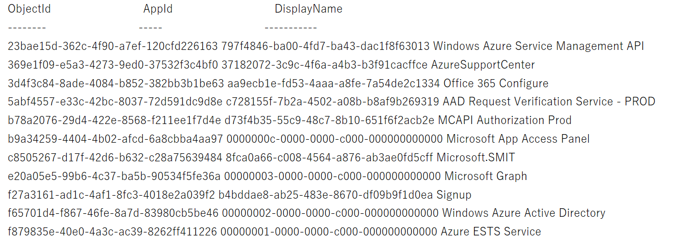The image size is (695, 242).
Task: Select the Signup display name
Action: (454, 195)
